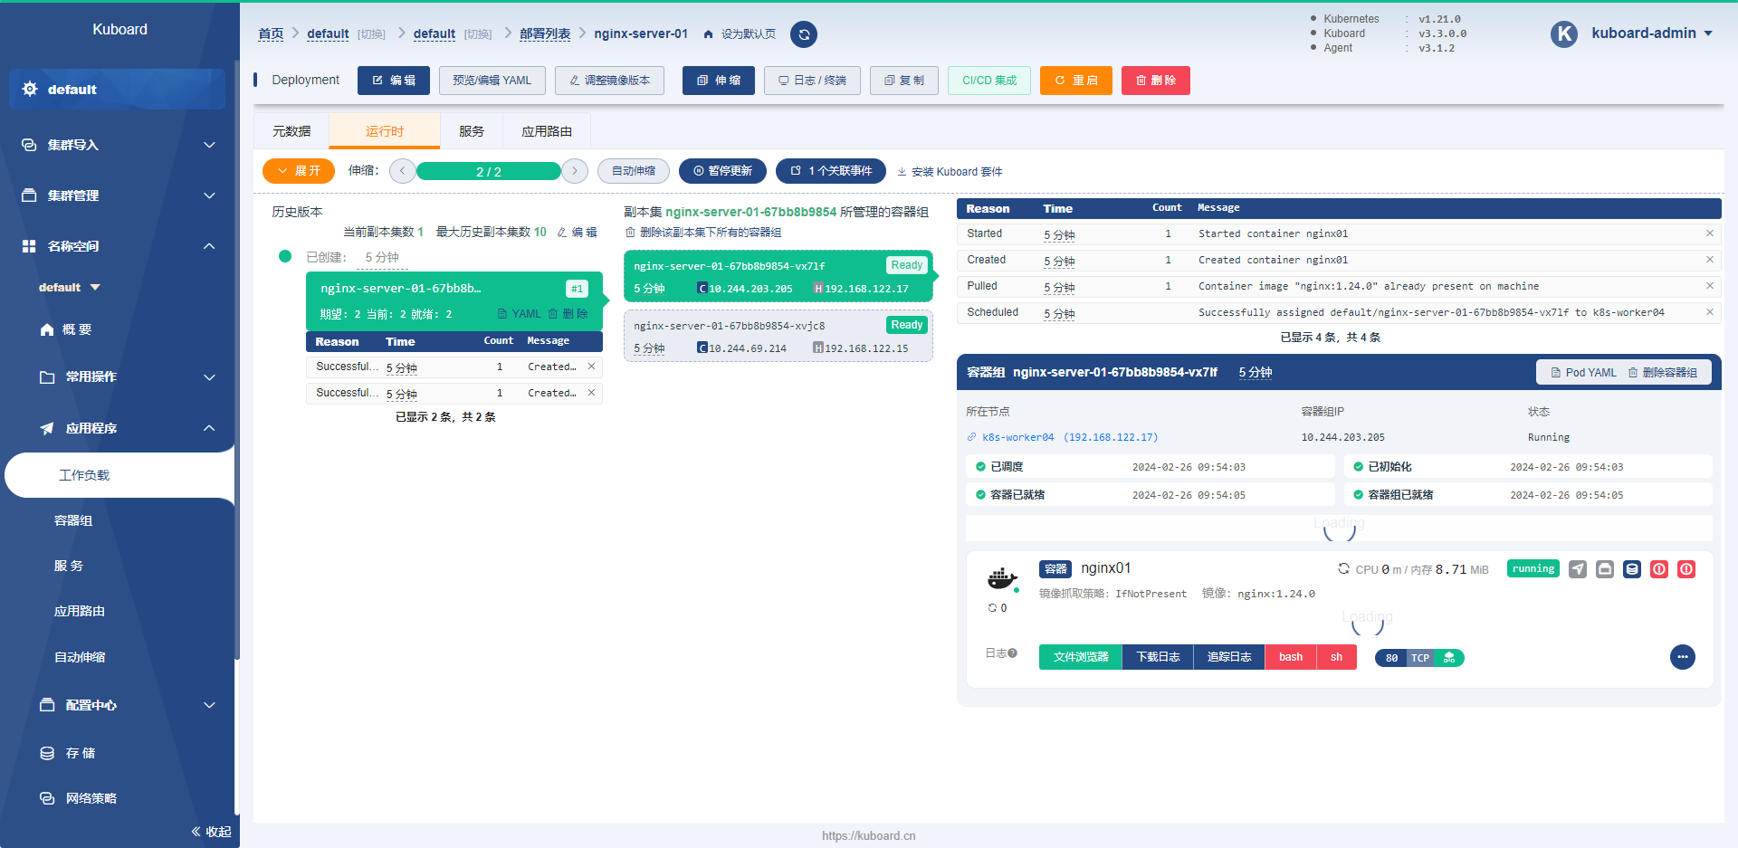Click the 部署列表 breadcrumb link
The image size is (1738, 848).
(x=545, y=33)
